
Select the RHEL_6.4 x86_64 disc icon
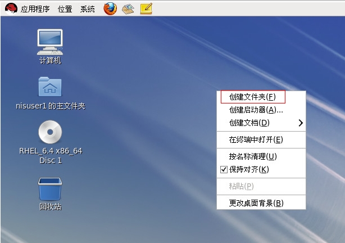(50, 132)
